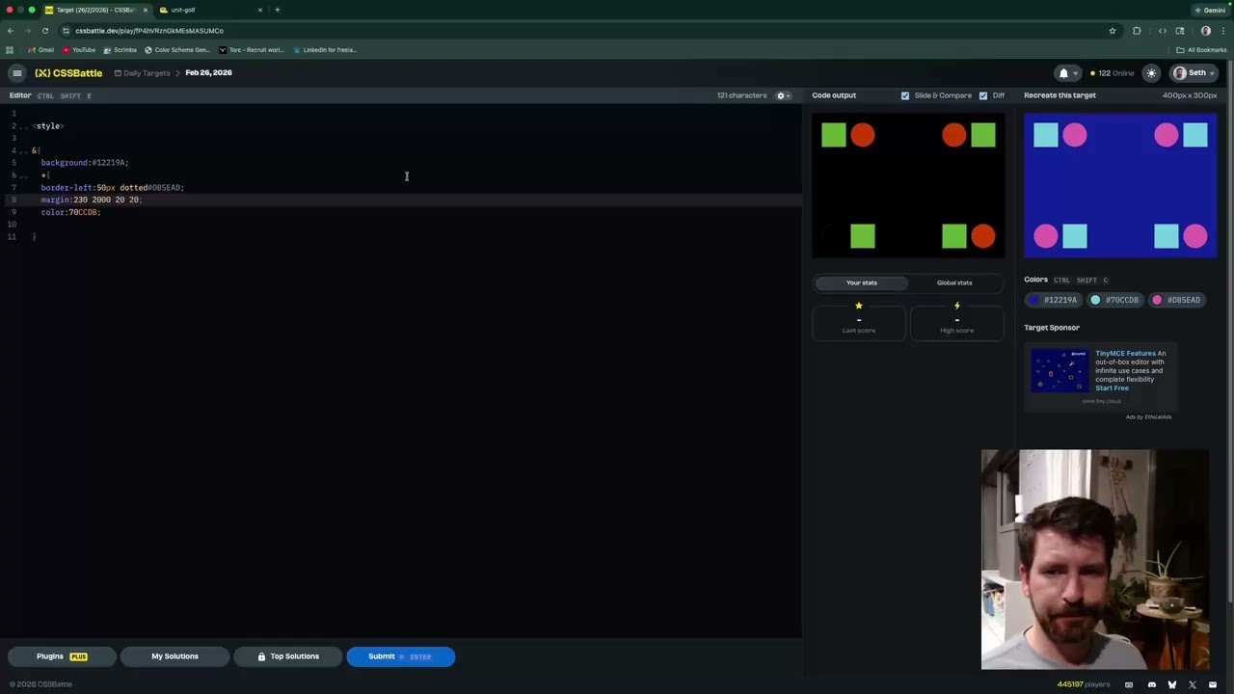Open the Daily Targets breadcrumb
The width and height of the screenshot is (1234, 694).
[142, 73]
